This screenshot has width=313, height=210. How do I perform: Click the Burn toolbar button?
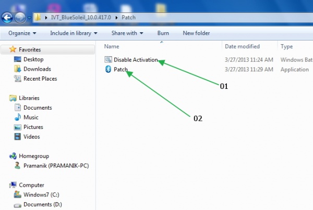(x=163, y=33)
